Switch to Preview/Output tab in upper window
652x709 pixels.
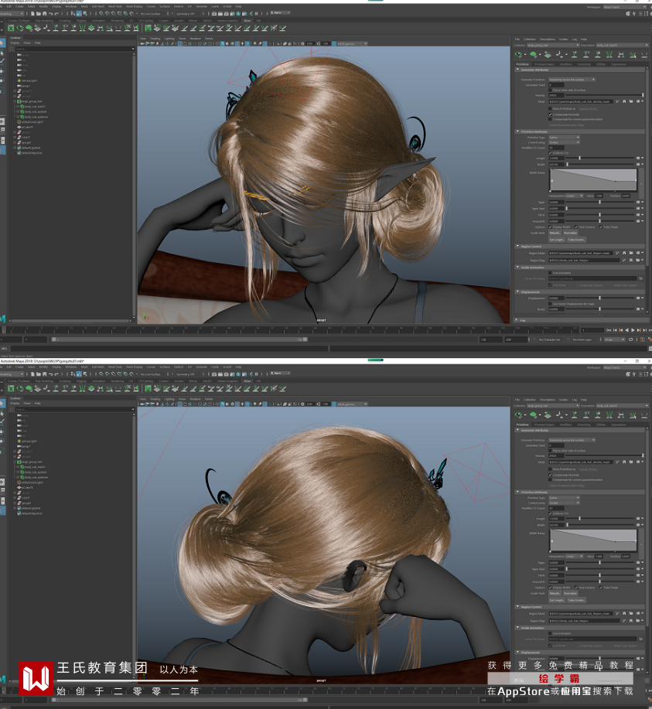(x=544, y=64)
